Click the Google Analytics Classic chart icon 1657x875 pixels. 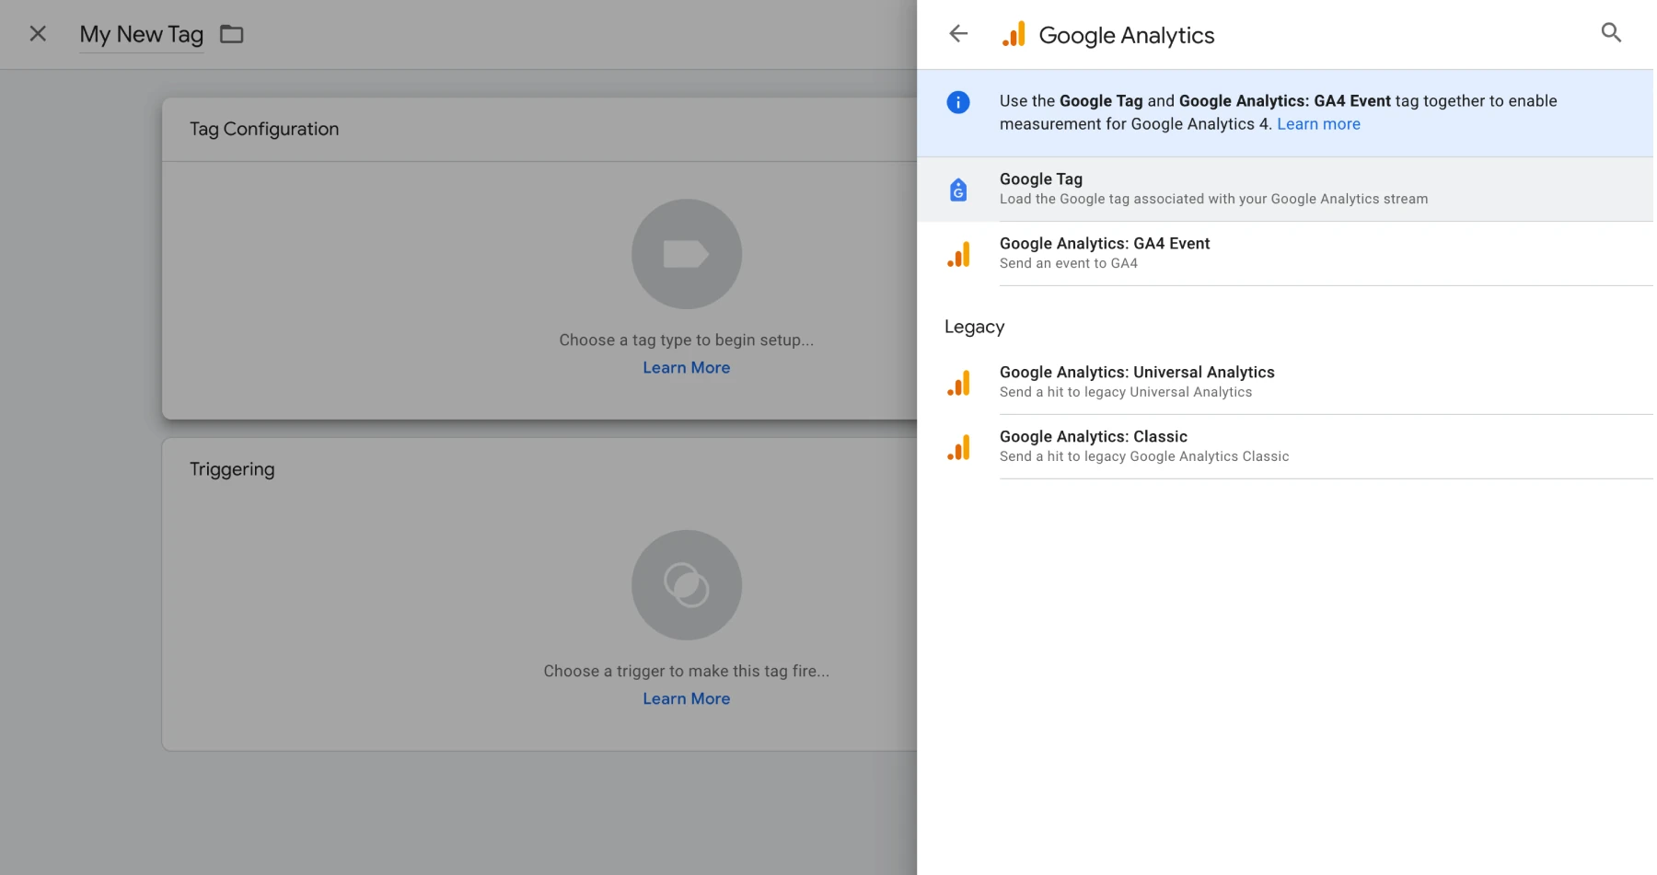tap(958, 448)
